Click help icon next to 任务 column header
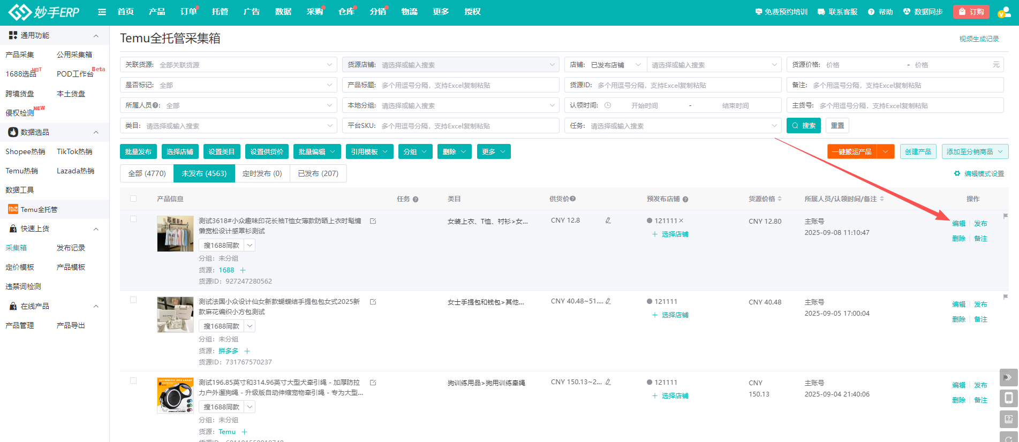Screen dimensions: 1019x442 click(x=416, y=199)
